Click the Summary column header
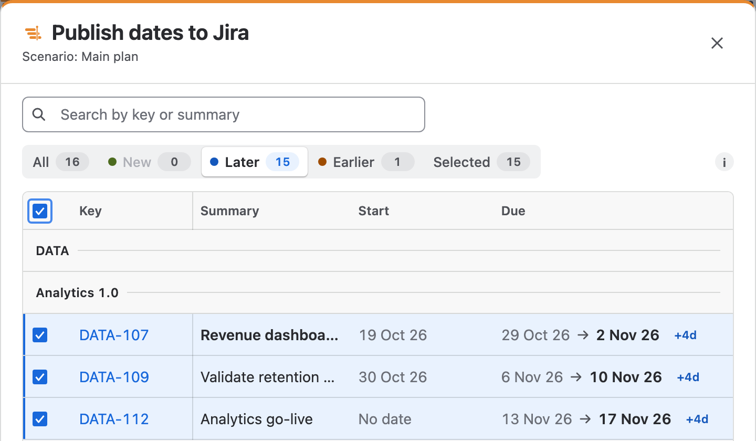 pyautogui.click(x=229, y=211)
